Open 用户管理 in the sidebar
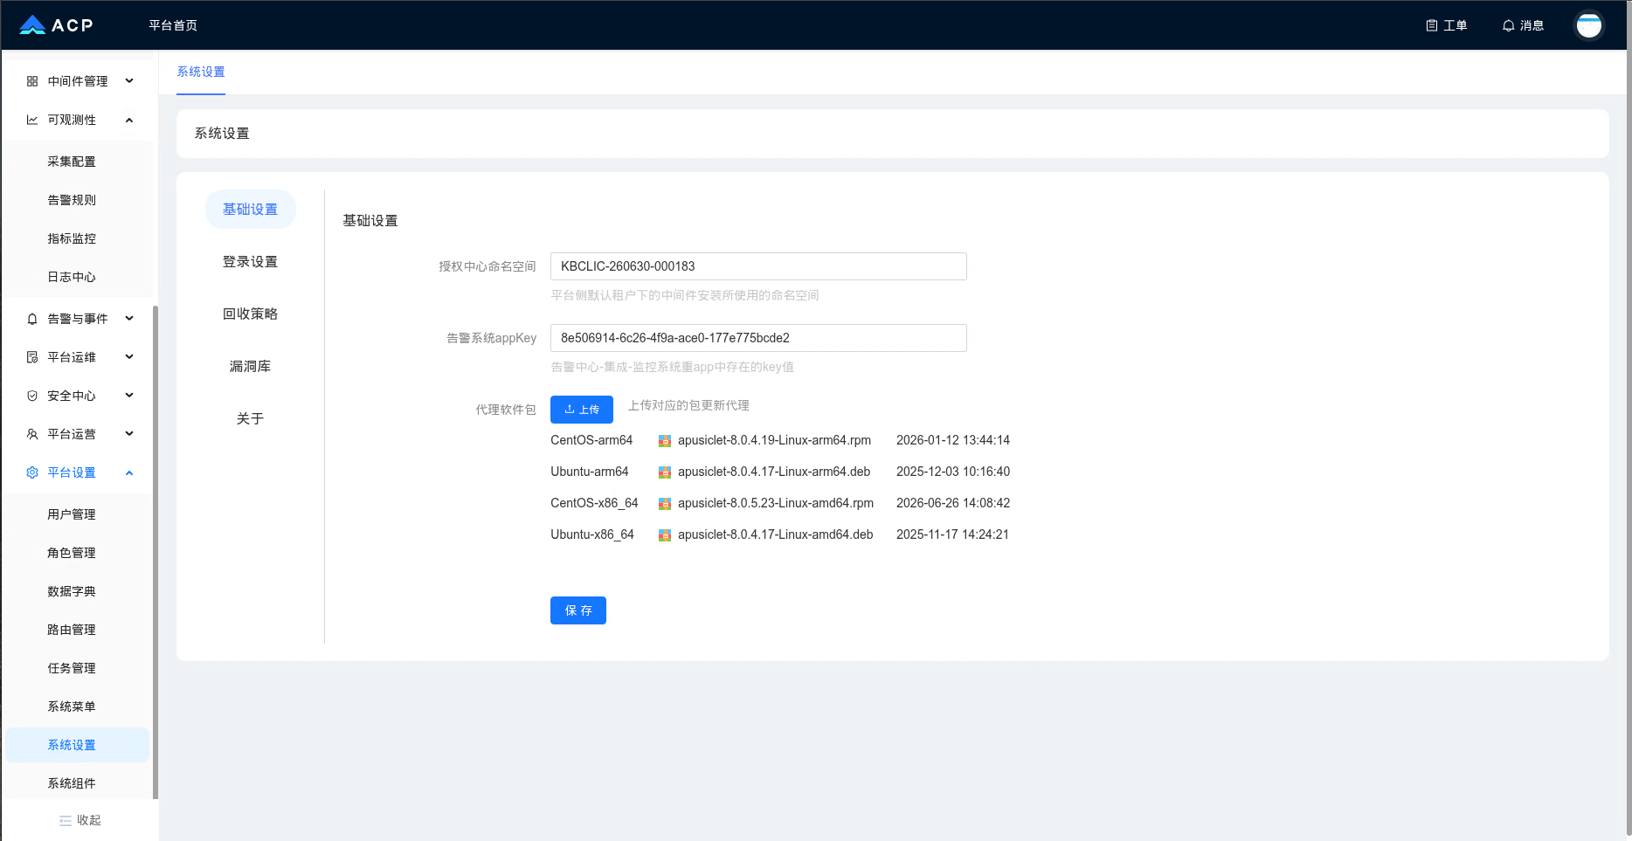 (x=72, y=514)
